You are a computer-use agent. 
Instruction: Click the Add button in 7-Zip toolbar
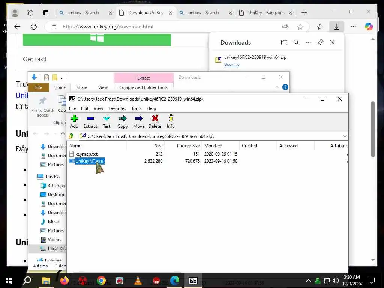click(74, 121)
